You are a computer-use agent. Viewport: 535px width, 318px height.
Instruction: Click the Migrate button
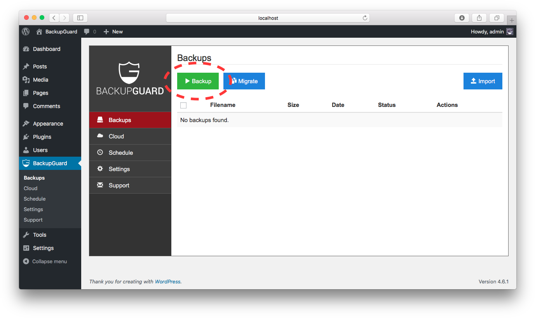pos(244,81)
